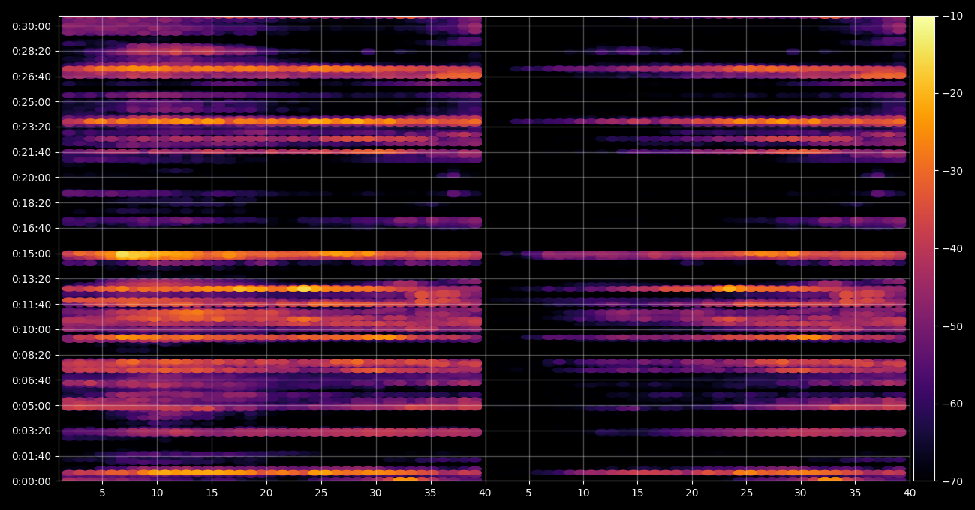Viewport: 975px width, 510px height.
Task: Pick x-axis label 20 of right plot
Action: 692,493
